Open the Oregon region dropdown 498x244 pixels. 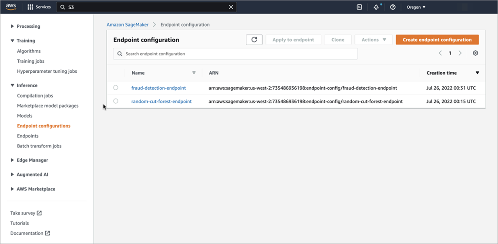click(x=416, y=7)
